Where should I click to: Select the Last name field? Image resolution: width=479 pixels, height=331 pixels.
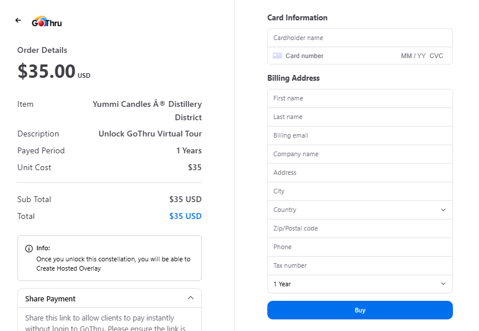coord(360,117)
